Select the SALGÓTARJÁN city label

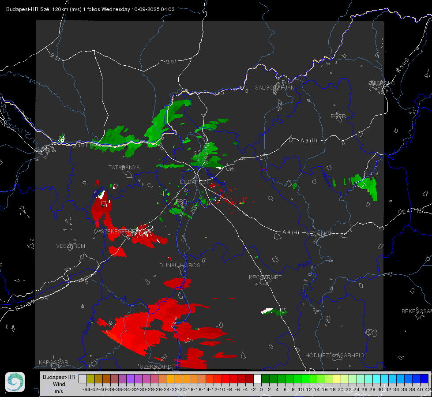pos(274,88)
